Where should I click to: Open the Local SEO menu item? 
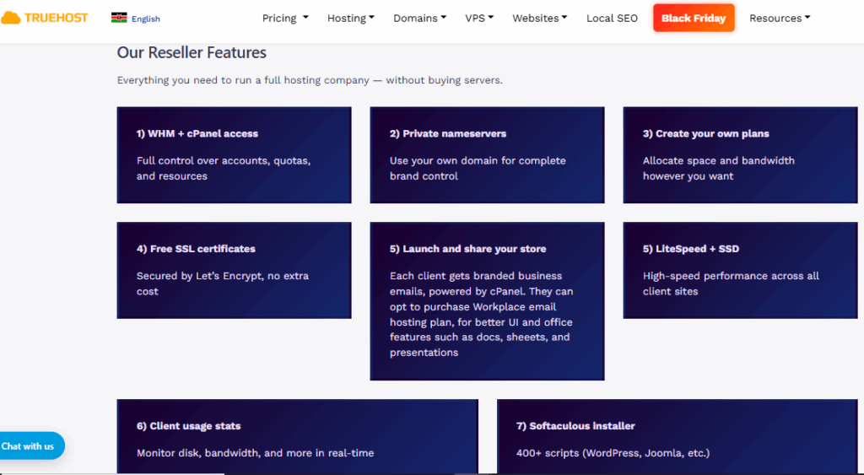[x=612, y=19]
